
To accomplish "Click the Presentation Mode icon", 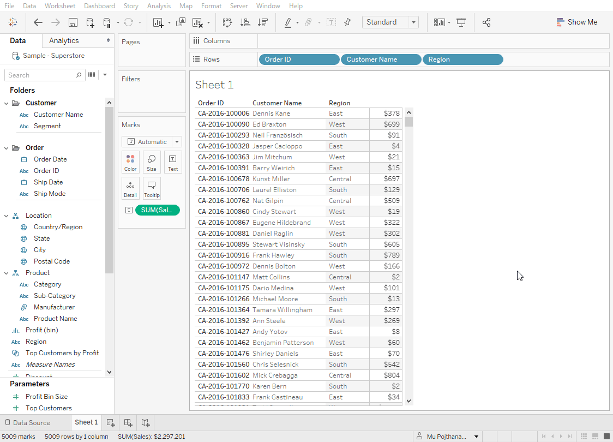I will click(461, 22).
